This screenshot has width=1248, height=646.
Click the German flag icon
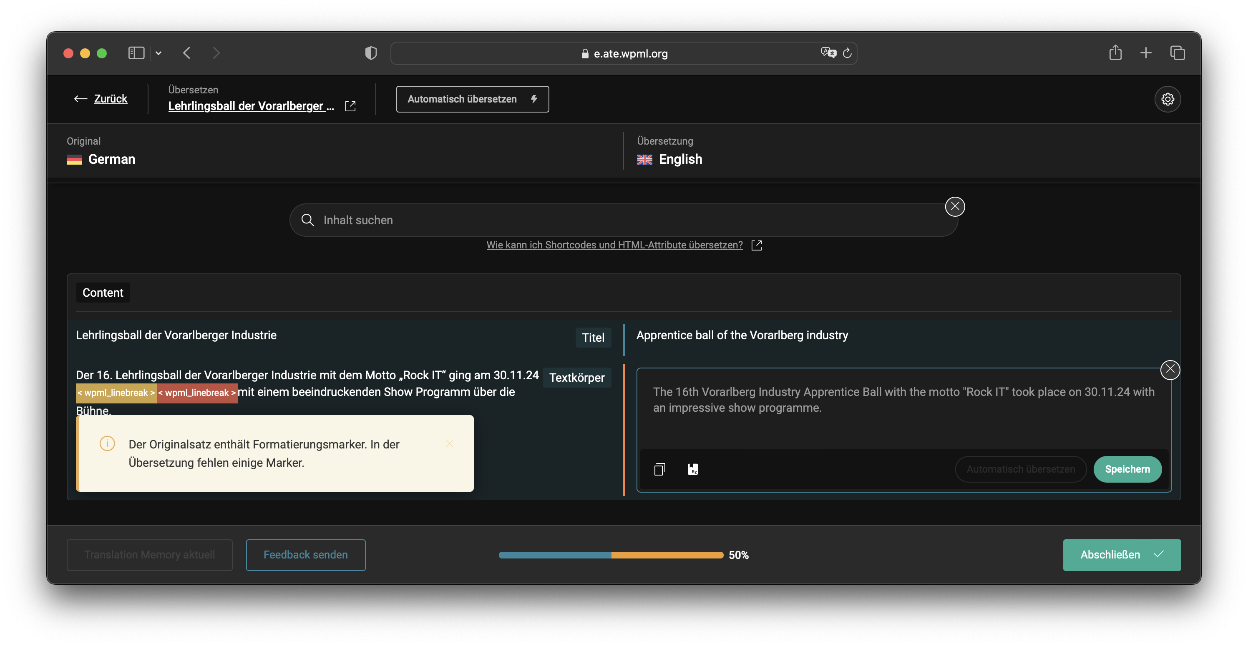pos(74,160)
